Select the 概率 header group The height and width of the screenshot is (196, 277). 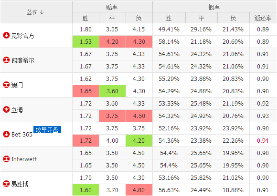coord(214,7)
